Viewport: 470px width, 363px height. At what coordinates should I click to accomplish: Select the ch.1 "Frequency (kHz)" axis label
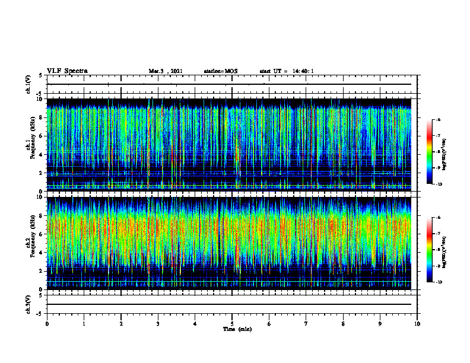coord(33,138)
